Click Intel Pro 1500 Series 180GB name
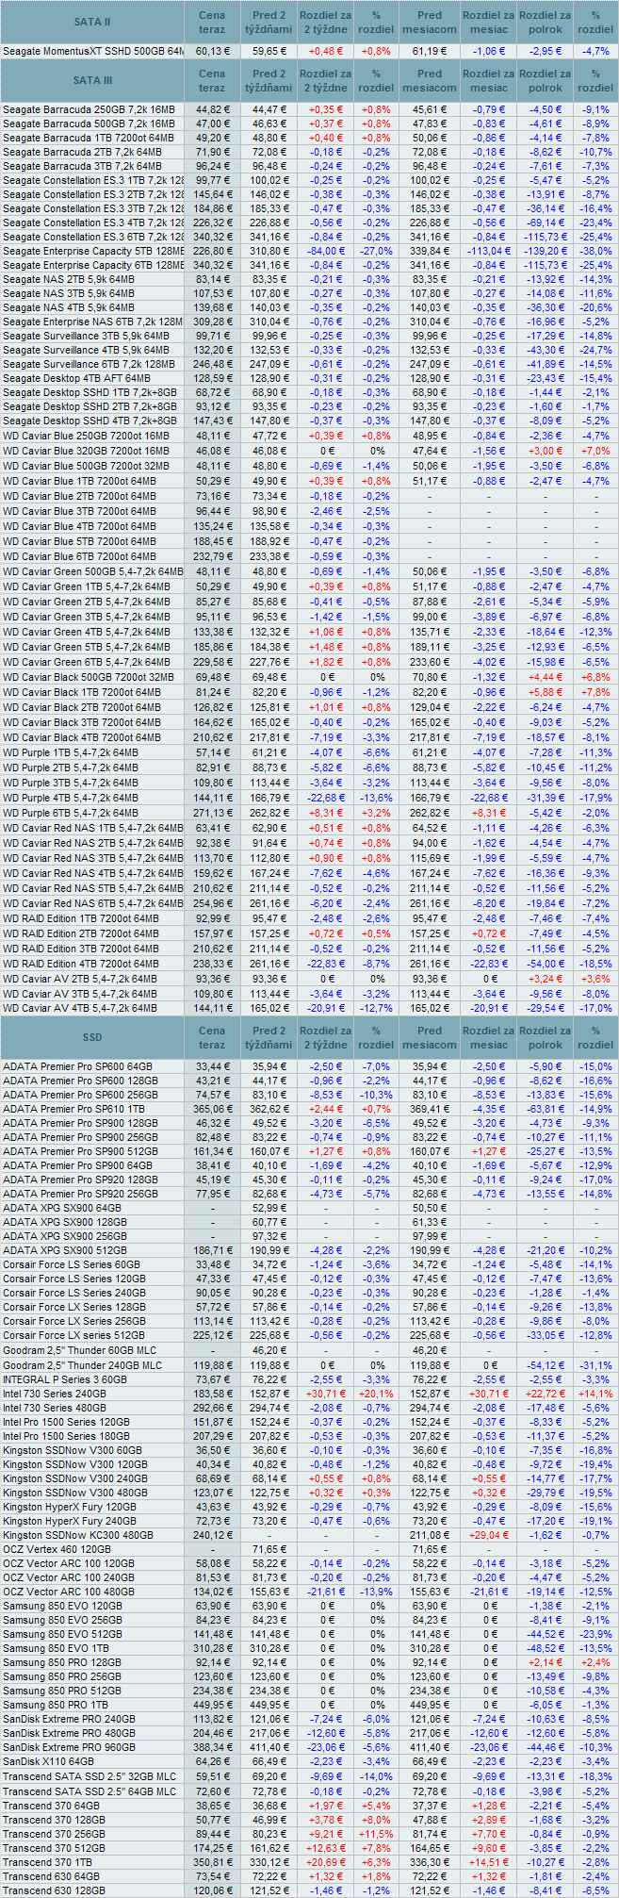Screen dimensions: 619x1898 [66, 1435]
